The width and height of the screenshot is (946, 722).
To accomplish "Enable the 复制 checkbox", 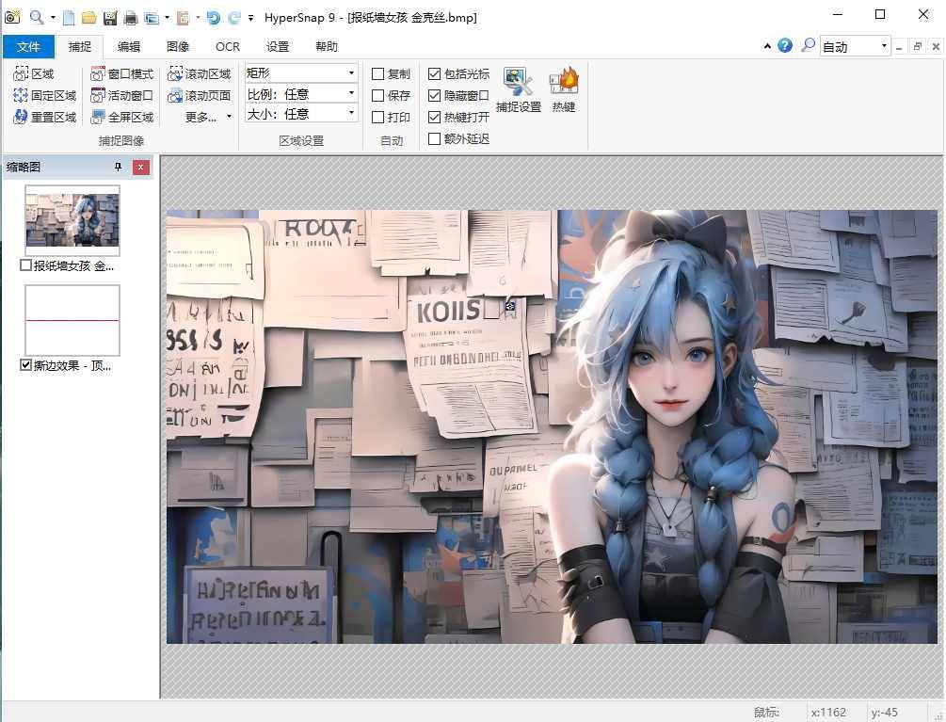I will [377, 73].
